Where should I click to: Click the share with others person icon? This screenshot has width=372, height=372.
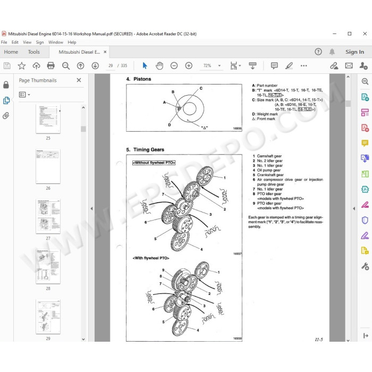tap(363, 66)
